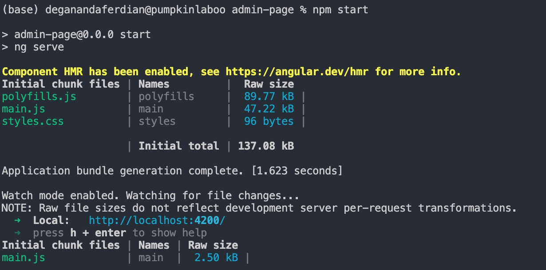The height and width of the screenshot is (270, 546).
Task: Click the "NOTE: Raw file sizes" line
Action: point(259,208)
